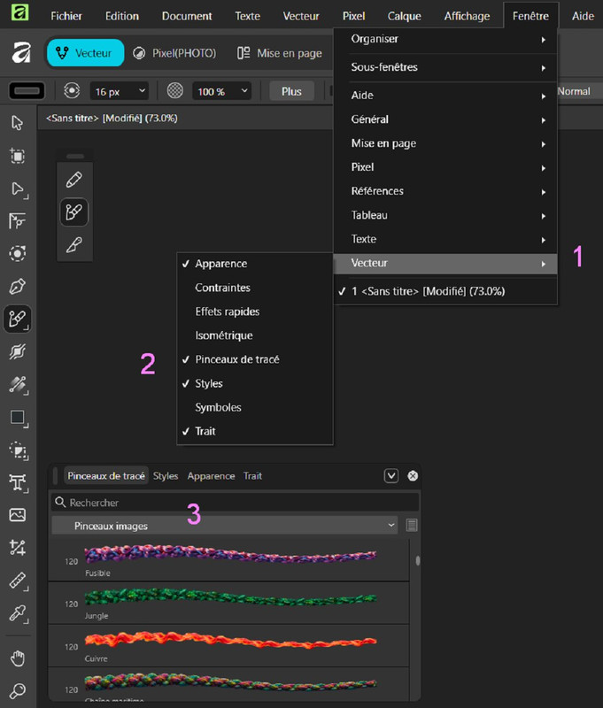Click the Rechercher brush search field
603x708 pixels.
(x=235, y=502)
